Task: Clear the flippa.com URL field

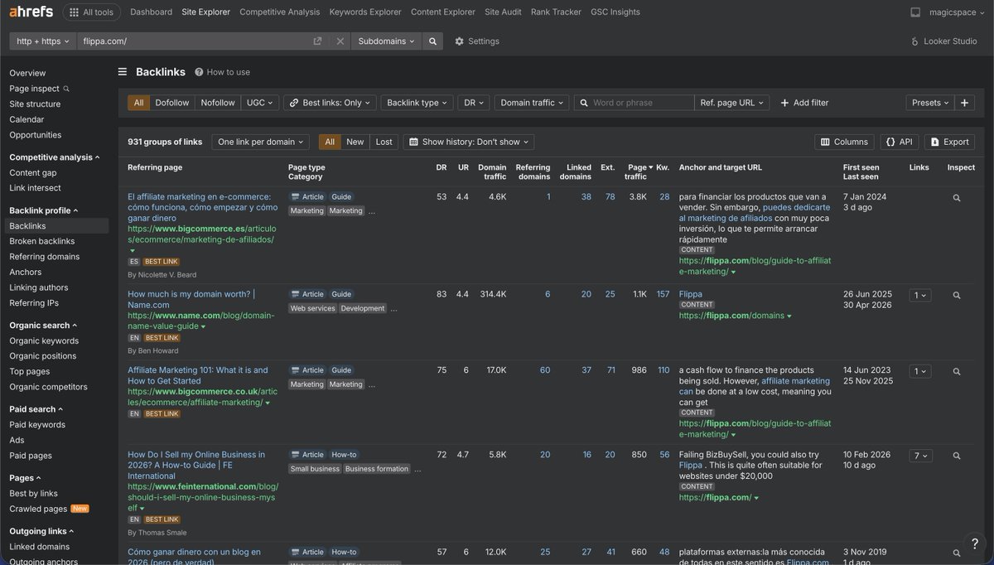Action: 340,41
